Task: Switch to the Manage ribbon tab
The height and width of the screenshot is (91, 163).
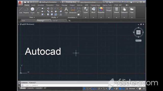Action: (x=64, y=5)
